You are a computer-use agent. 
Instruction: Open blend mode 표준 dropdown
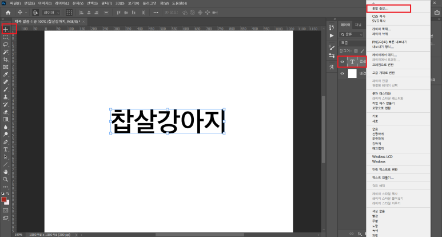[x=353, y=43]
